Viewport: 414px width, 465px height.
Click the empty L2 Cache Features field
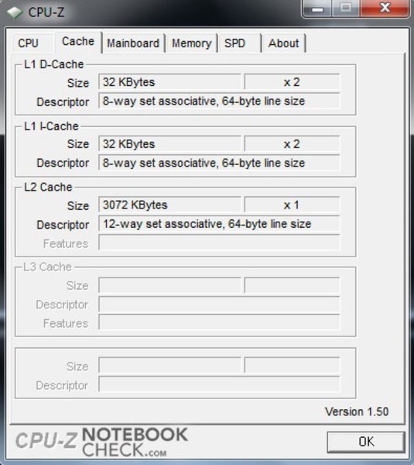219,243
